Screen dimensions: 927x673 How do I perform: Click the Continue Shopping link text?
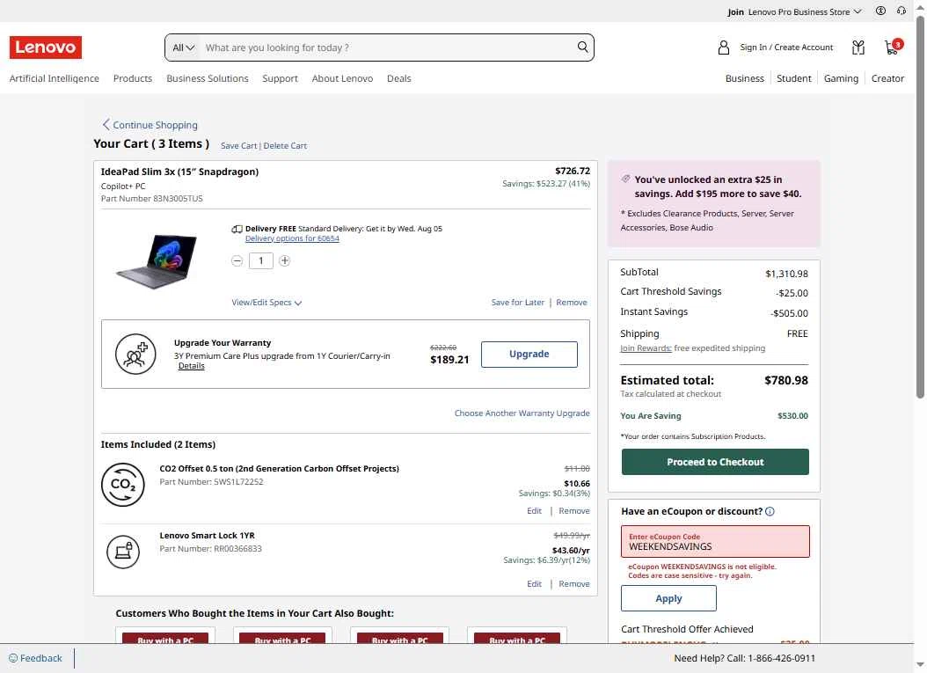pyautogui.click(x=156, y=126)
